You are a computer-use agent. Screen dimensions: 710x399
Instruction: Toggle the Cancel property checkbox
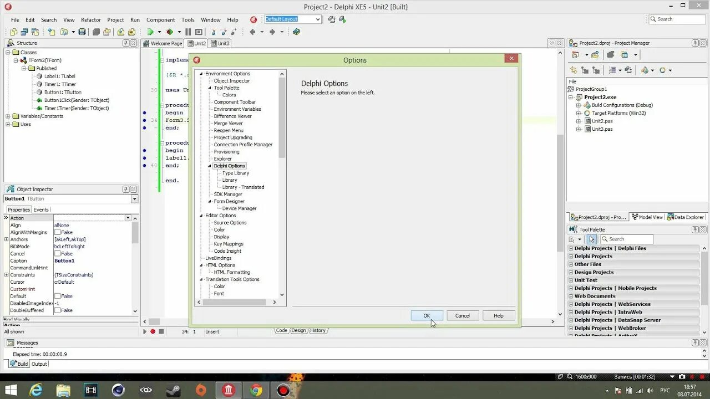coord(57,254)
